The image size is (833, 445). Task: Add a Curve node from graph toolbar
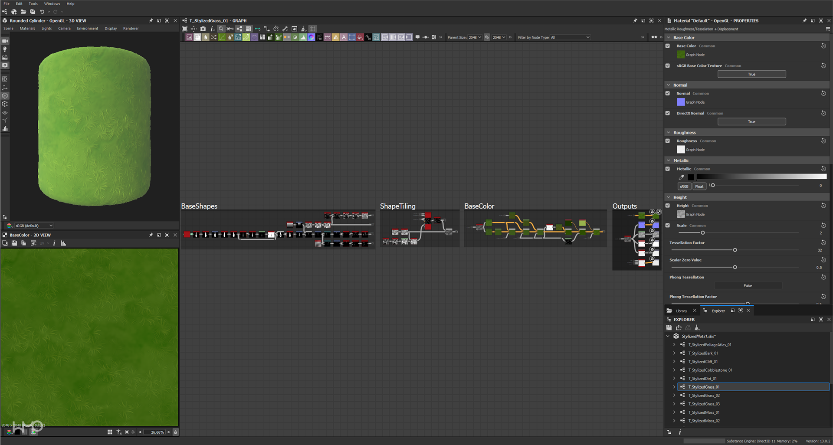pyautogui.click(x=222, y=37)
